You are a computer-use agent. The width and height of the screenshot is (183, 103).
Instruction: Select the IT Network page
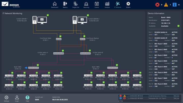(118, 5)
